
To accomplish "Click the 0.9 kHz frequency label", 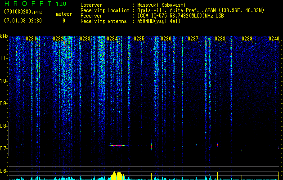I will point(3,103).
